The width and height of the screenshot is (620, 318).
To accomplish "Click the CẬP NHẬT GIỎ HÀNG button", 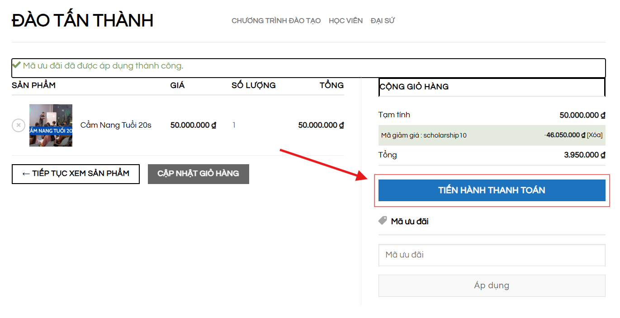I will [x=198, y=174].
